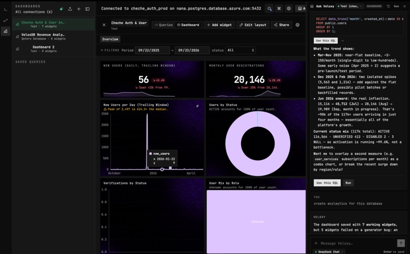Click the lower Use this SQL button

point(327,183)
